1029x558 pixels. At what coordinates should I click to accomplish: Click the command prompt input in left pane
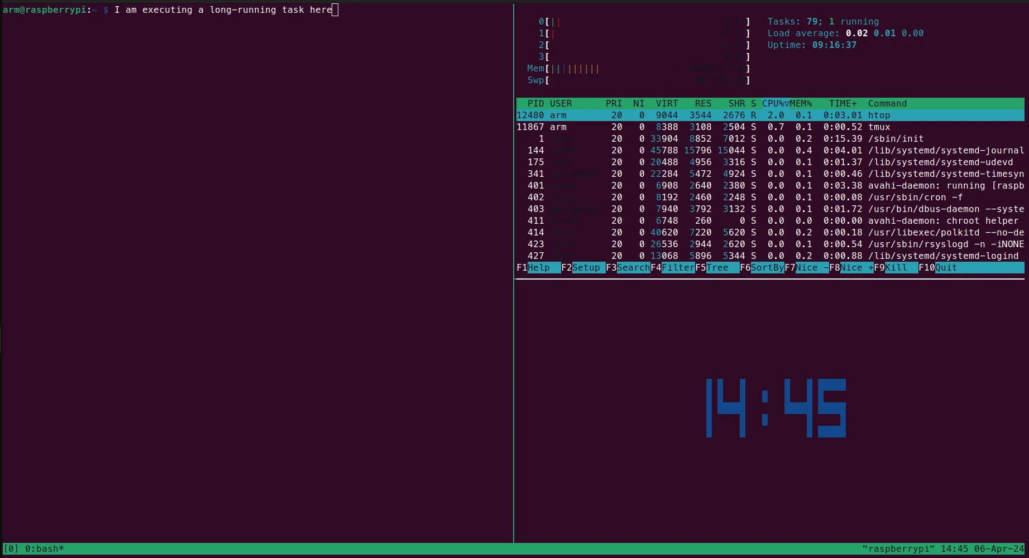(335, 9)
